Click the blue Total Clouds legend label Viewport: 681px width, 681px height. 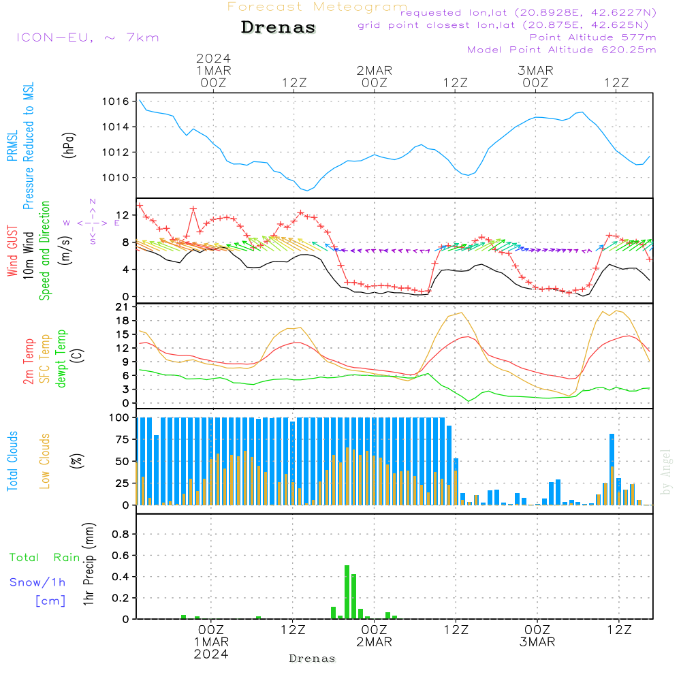[x=12, y=461]
